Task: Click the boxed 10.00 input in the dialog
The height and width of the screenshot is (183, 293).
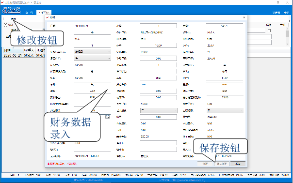Action: (x=159, y=46)
